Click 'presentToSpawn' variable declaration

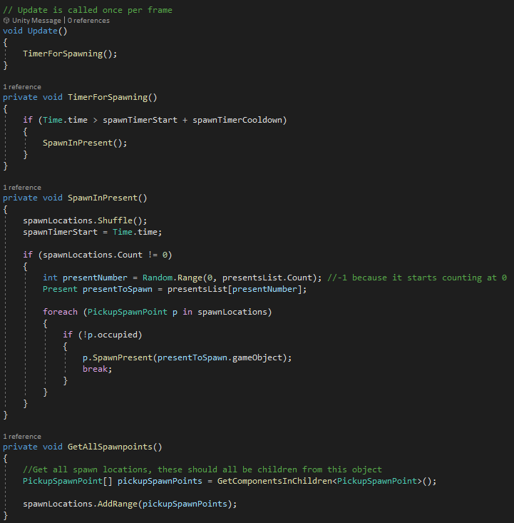tap(118, 289)
